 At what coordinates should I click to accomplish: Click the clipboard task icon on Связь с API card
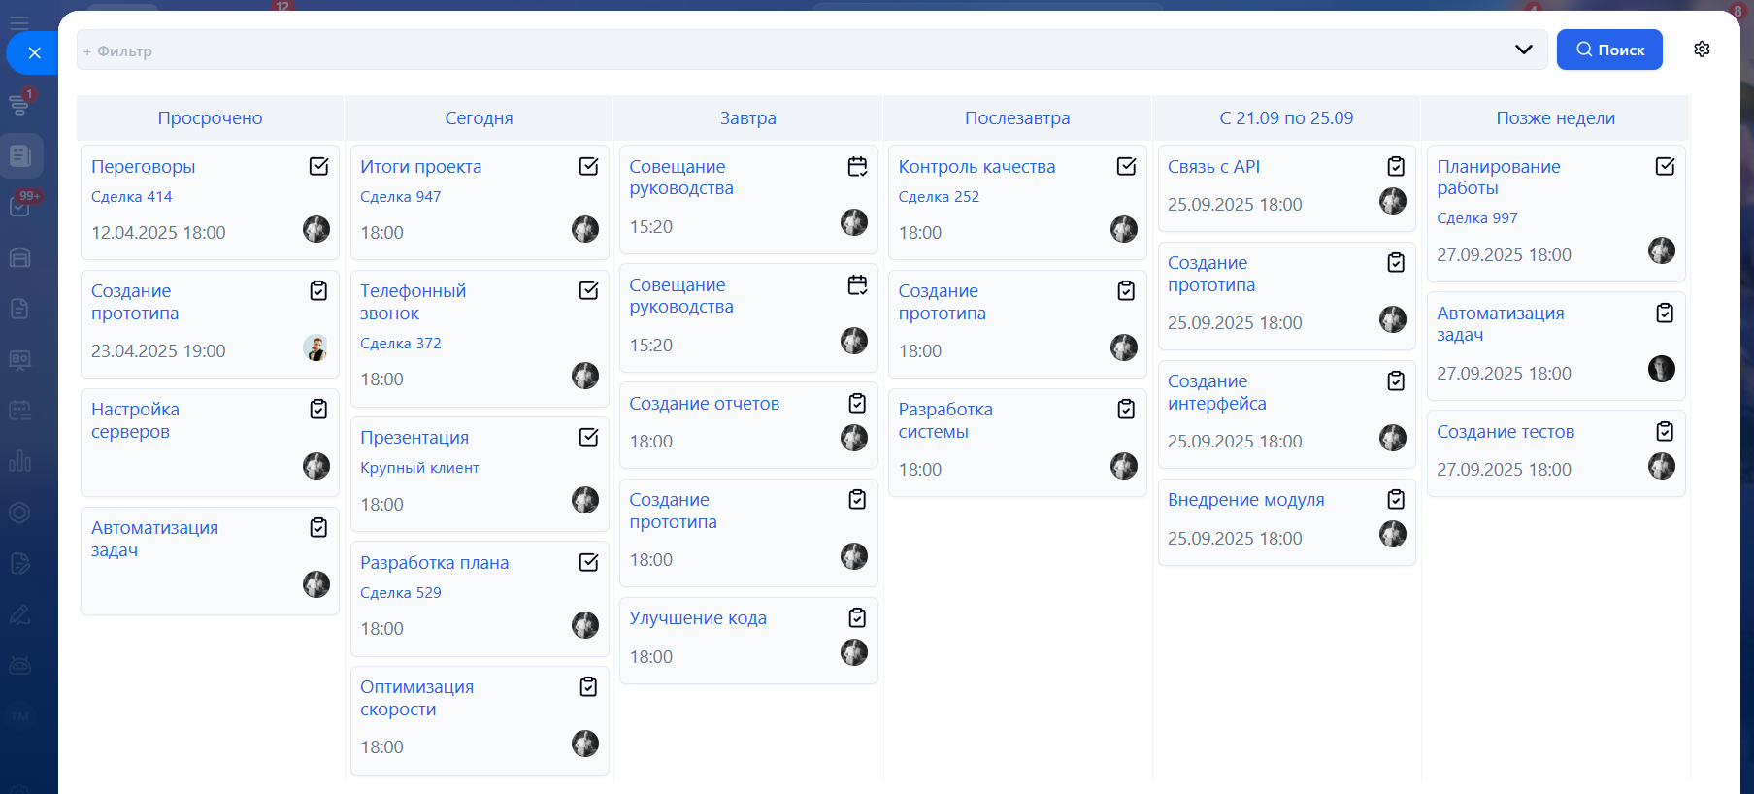click(1396, 167)
